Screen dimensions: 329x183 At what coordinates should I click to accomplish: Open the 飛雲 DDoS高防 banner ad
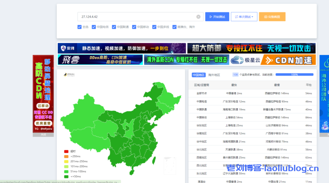100,60
